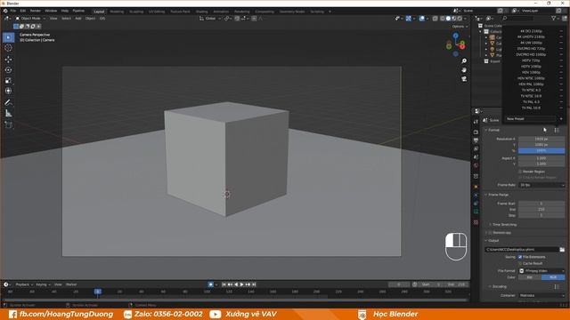570x320 pixels.
Task: Select the Cursor tool
Action: coord(8,48)
